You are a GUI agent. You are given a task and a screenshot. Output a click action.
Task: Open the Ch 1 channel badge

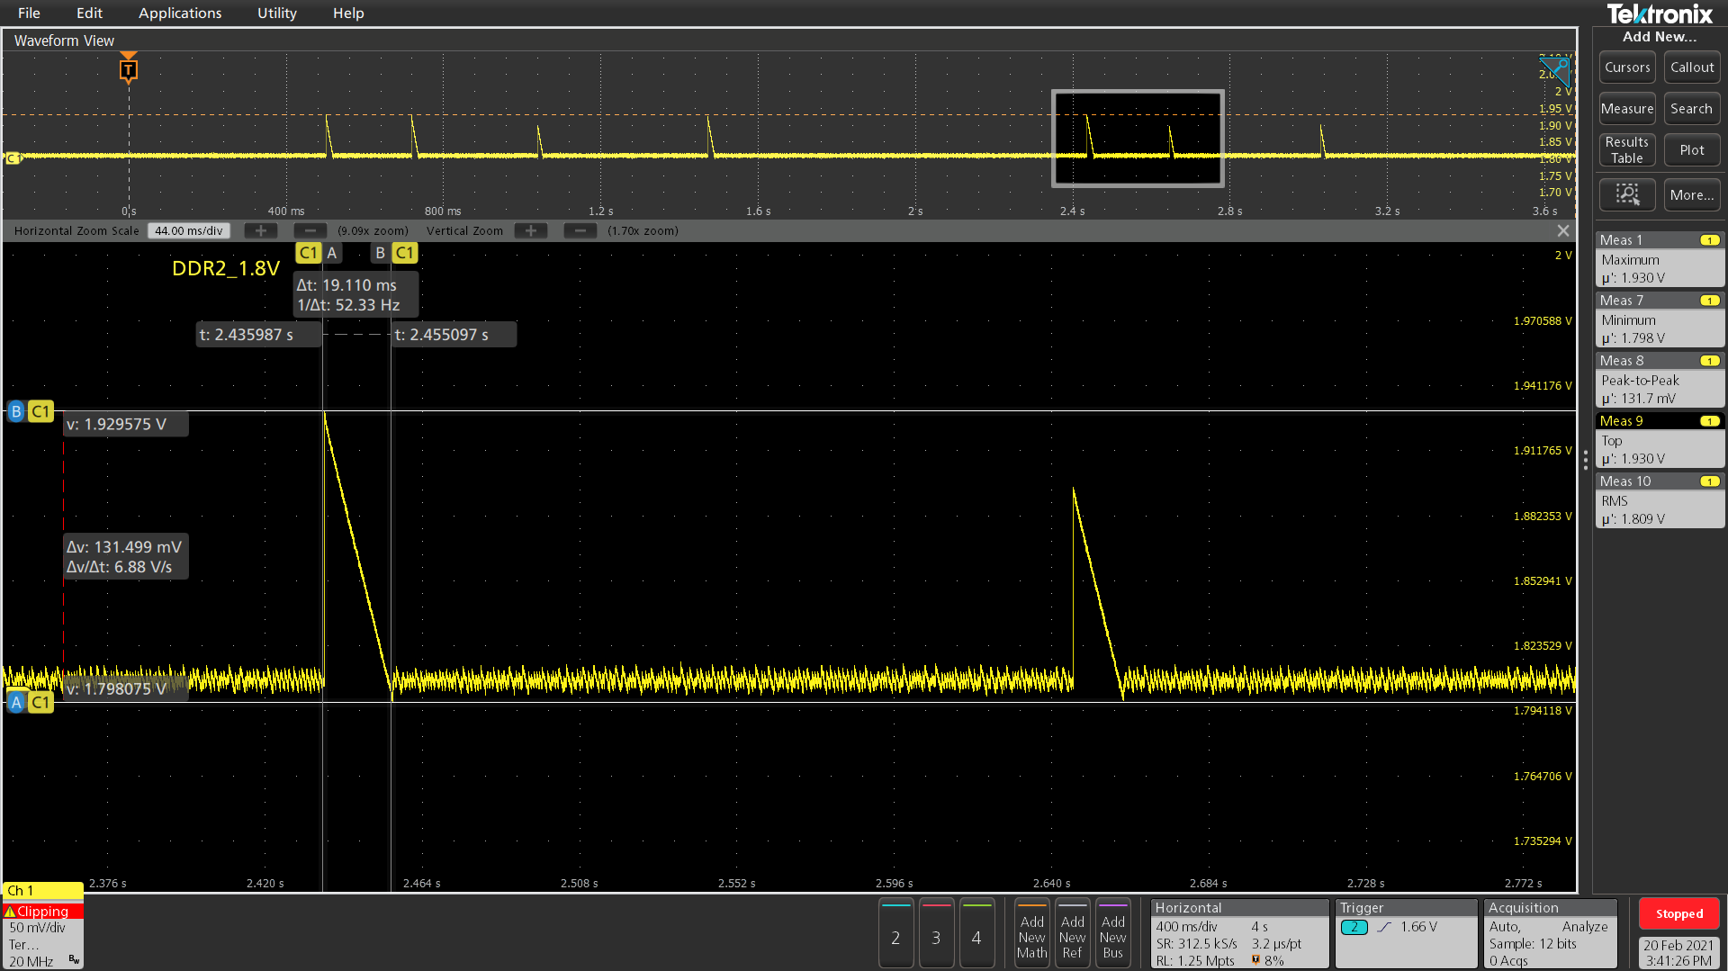[43, 927]
